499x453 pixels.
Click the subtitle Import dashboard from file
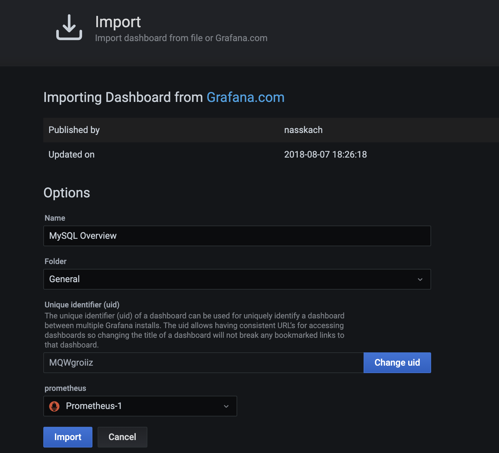[181, 38]
